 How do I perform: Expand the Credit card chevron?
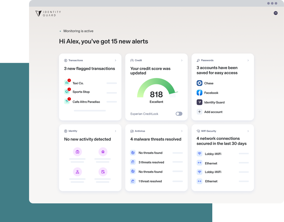182,60
